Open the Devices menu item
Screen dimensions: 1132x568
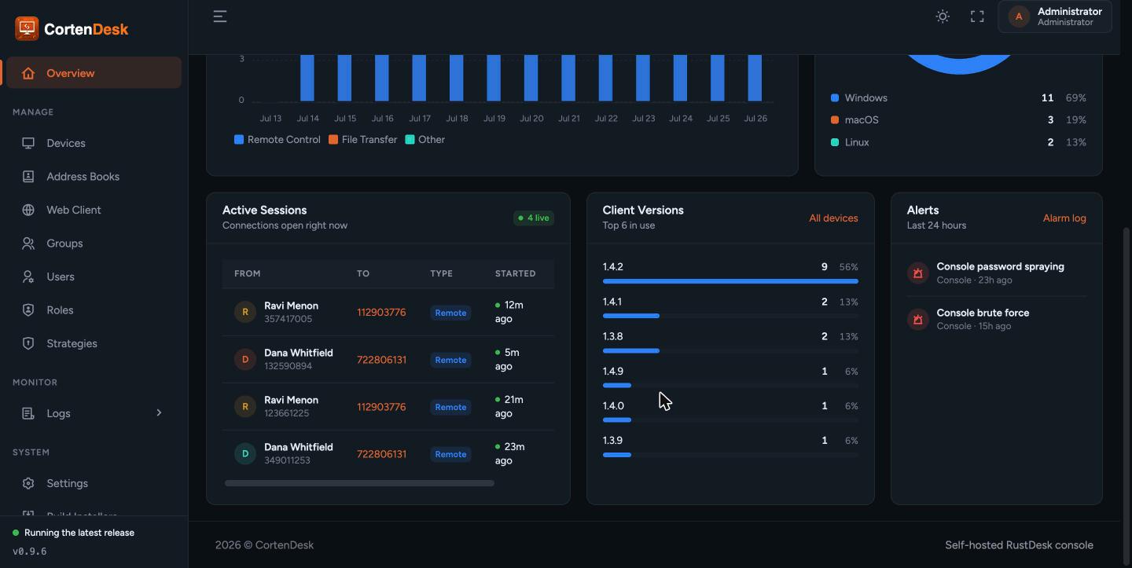(x=94, y=143)
